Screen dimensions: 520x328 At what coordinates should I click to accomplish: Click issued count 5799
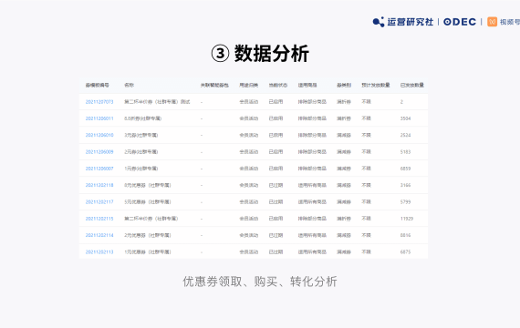[x=405, y=201]
